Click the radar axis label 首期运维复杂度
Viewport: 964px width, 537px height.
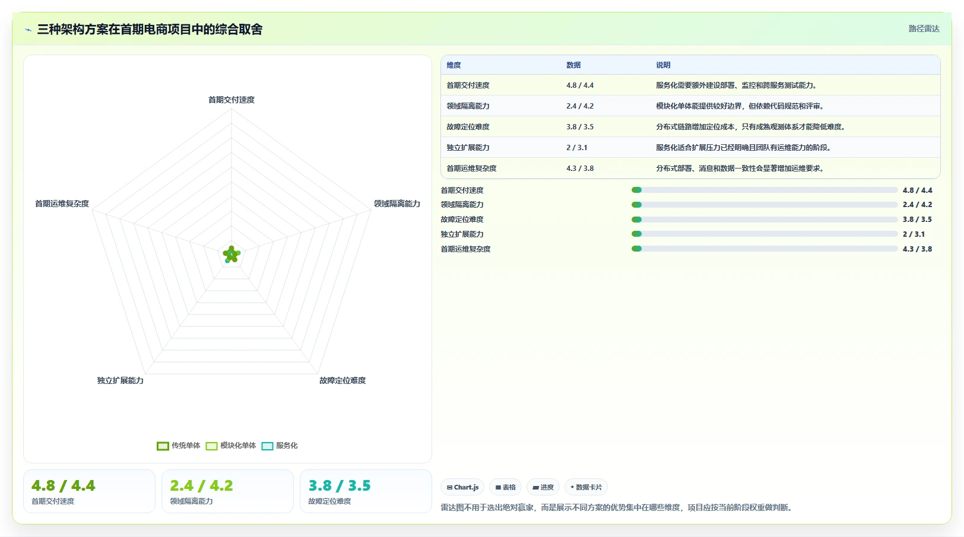tap(62, 204)
